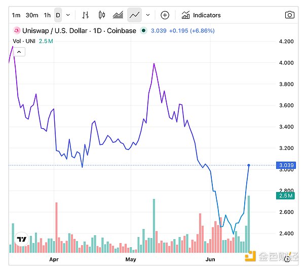Choose the Area chart style icon
Viewport: 304px width, 267px height.
click(x=118, y=15)
